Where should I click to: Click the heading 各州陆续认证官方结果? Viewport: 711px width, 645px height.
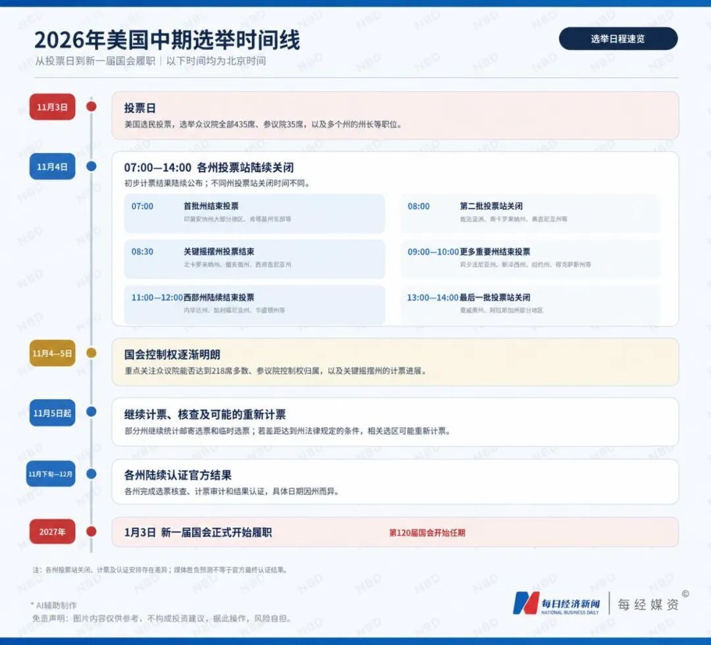click(178, 475)
